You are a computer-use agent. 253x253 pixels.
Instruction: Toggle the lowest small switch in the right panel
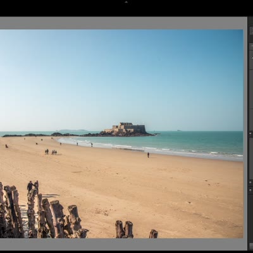[250, 190]
